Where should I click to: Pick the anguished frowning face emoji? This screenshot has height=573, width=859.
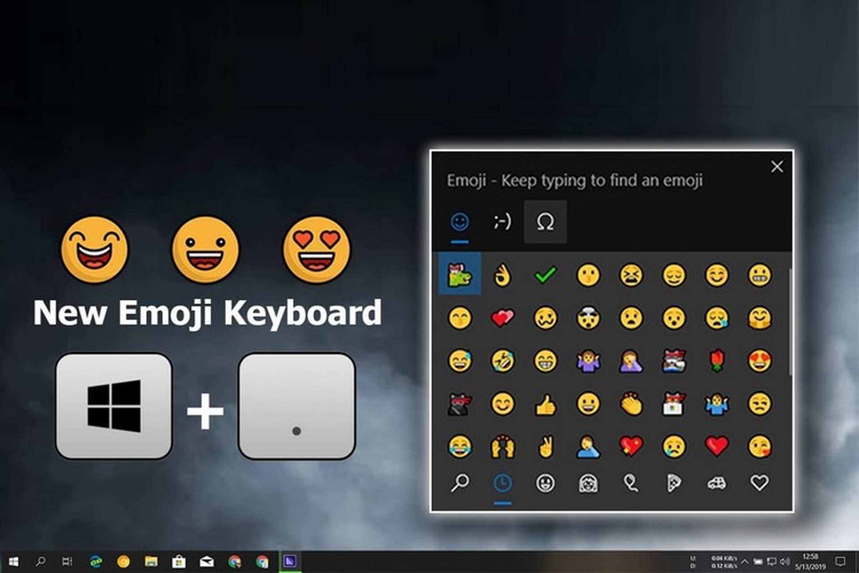[631, 317]
